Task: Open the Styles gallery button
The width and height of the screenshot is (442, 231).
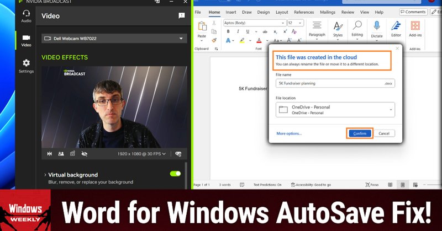Action: pos(338,30)
